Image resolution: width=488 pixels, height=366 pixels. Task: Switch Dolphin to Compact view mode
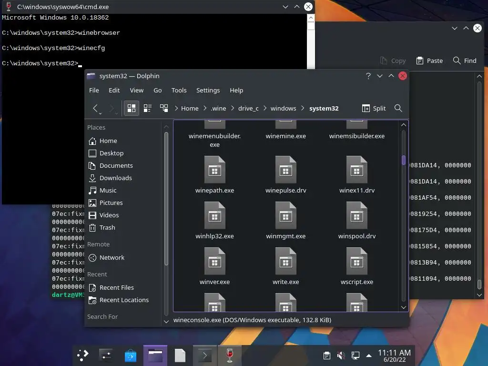point(148,108)
